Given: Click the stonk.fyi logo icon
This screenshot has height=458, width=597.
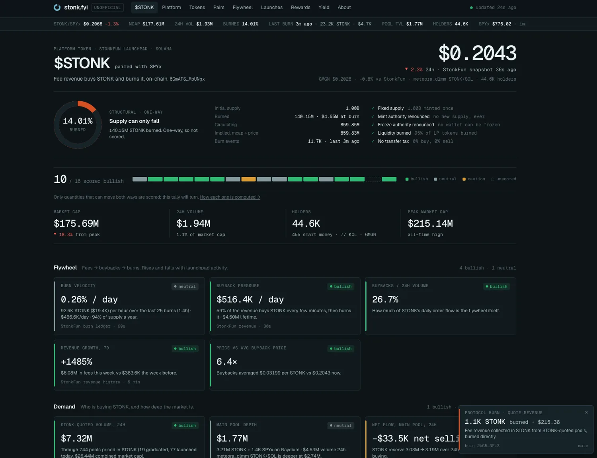Looking at the screenshot, I should 57,8.
